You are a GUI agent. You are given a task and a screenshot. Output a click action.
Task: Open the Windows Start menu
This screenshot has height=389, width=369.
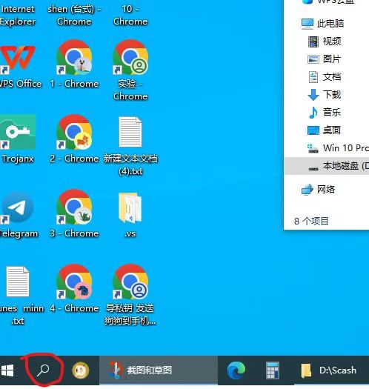7,370
